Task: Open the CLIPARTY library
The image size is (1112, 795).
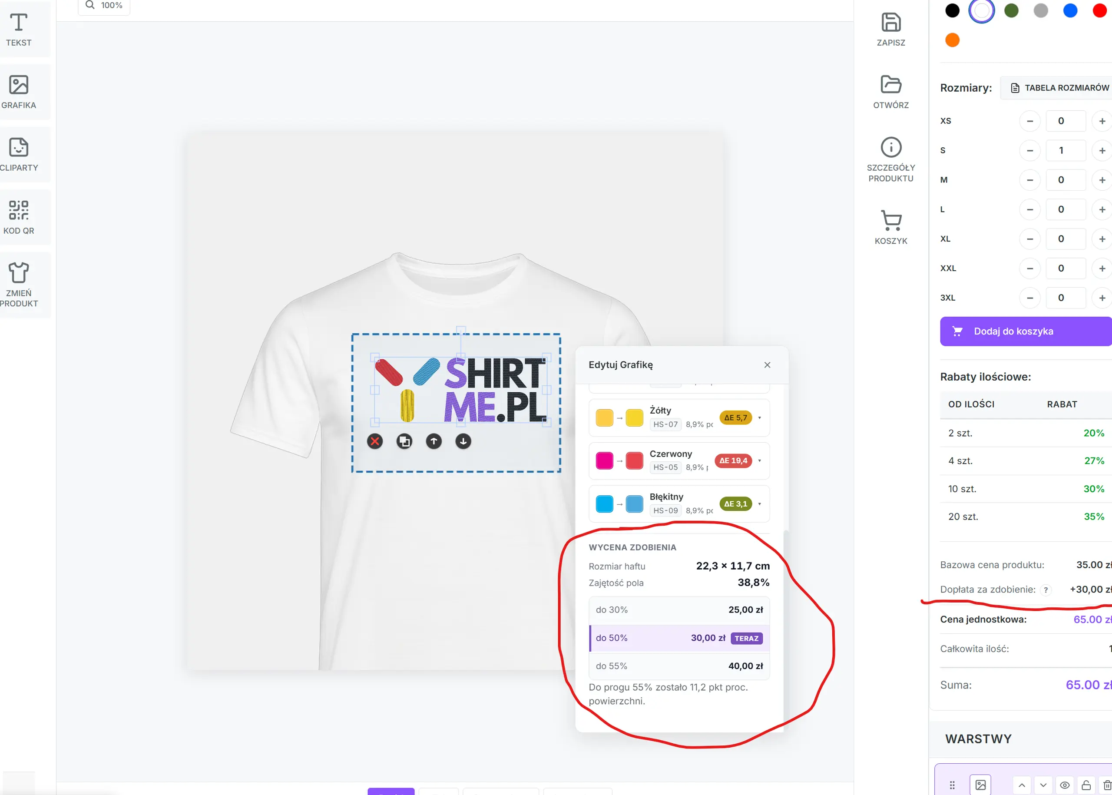Action: coord(19,155)
